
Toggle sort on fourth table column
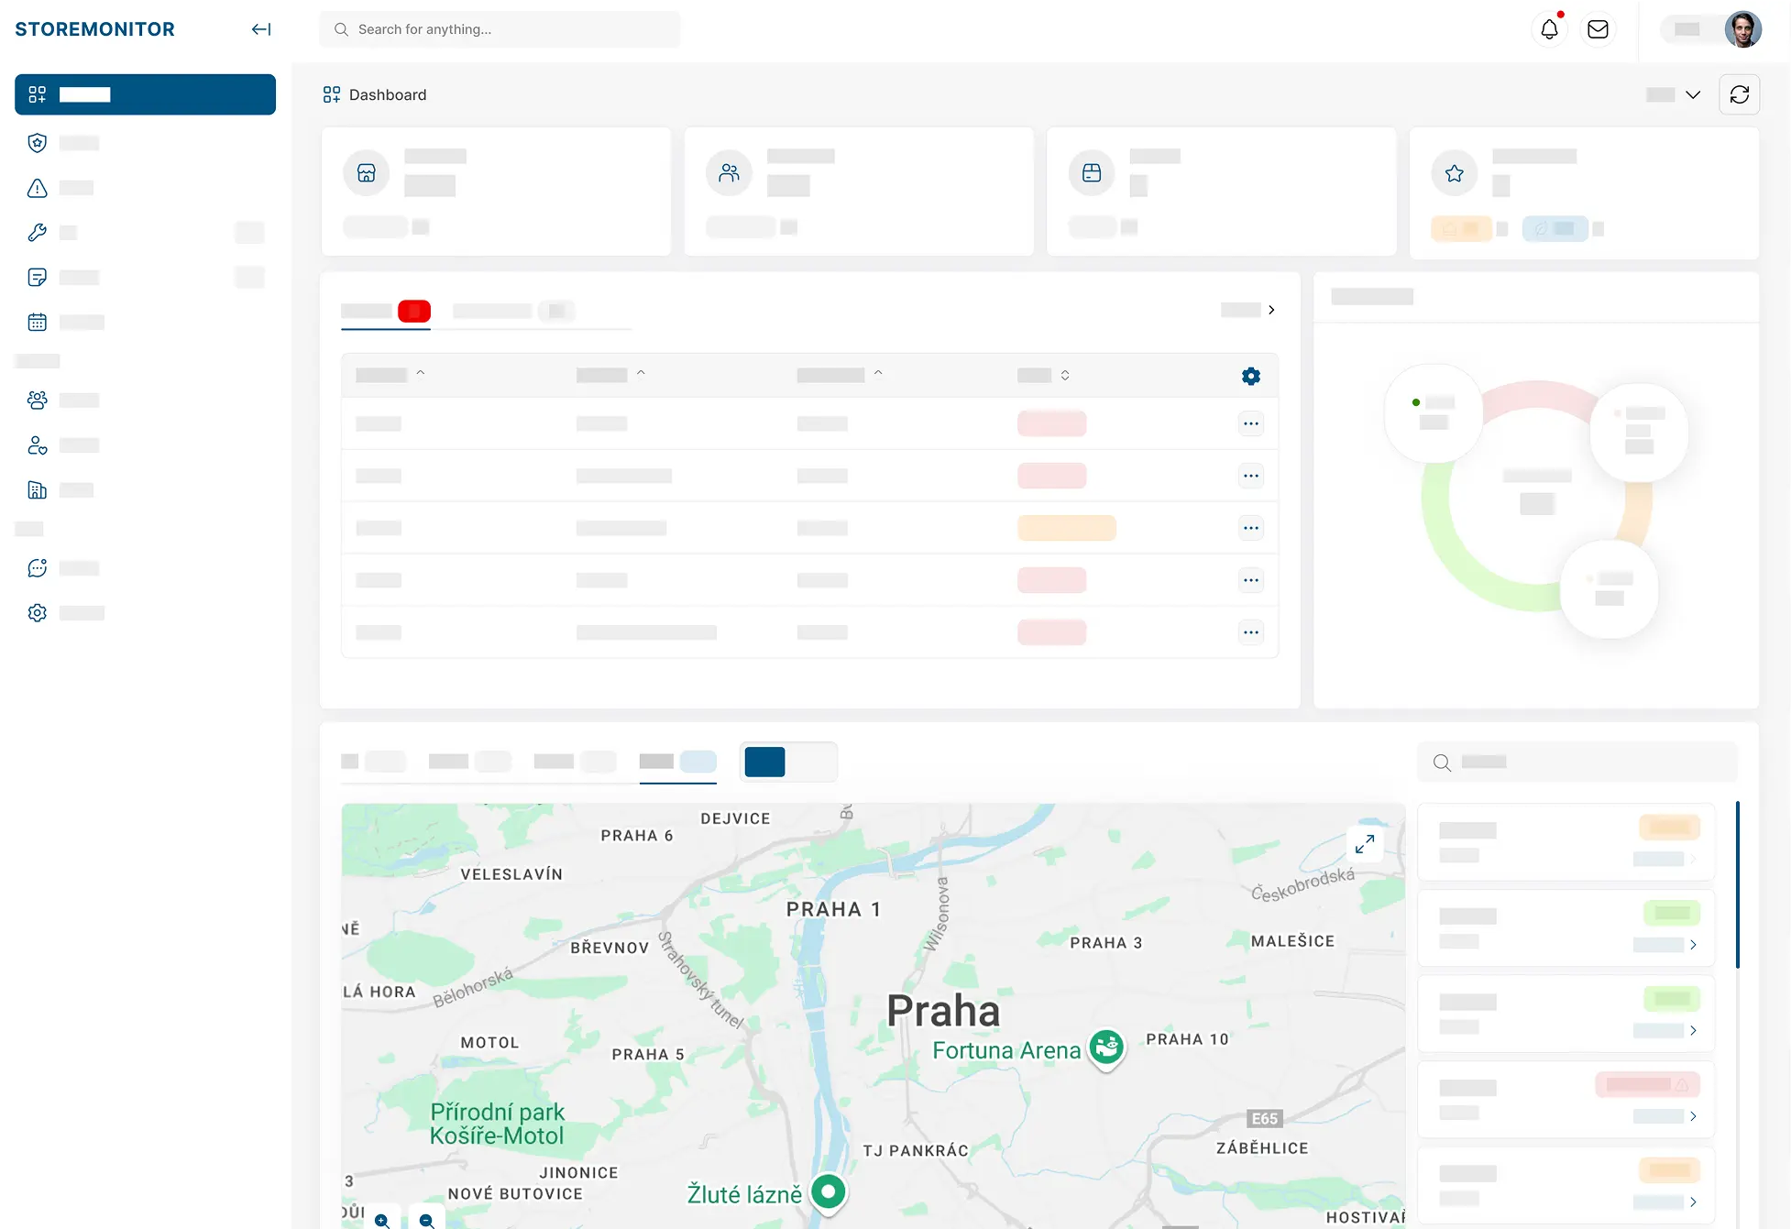tap(1064, 375)
